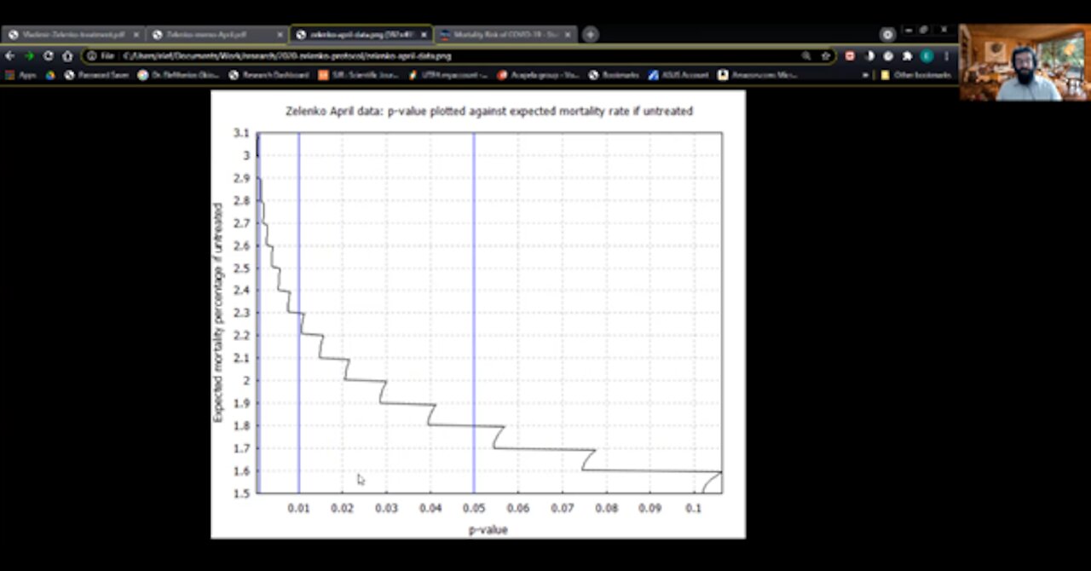
Task: Open the Acapela group bookmark
Action: (x=538, y=75)
